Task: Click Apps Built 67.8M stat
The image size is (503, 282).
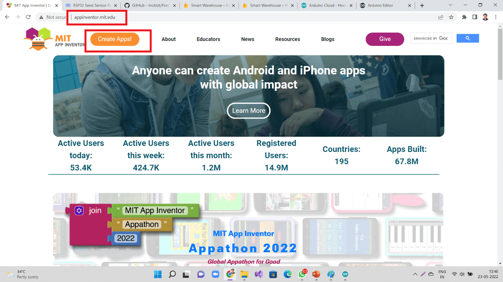Action: (x=407, y=155)
